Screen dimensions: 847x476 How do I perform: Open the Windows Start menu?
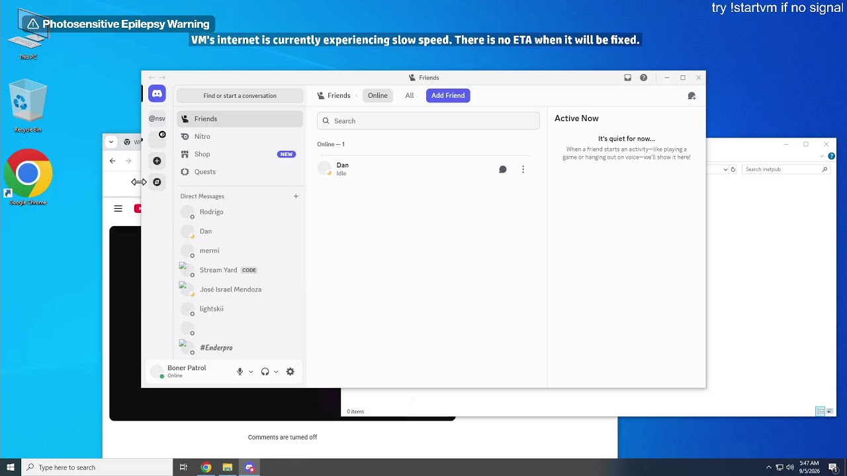[x=11, y=467]
